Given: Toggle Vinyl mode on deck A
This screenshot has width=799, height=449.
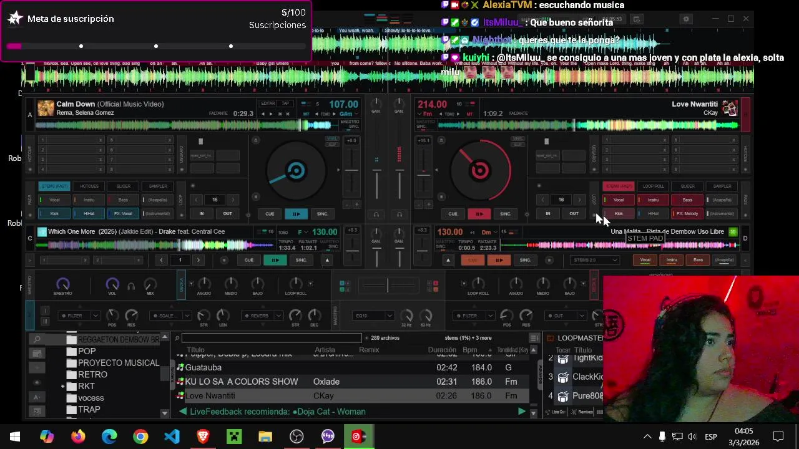Looking at the screenshot, I should click(332, 138).
